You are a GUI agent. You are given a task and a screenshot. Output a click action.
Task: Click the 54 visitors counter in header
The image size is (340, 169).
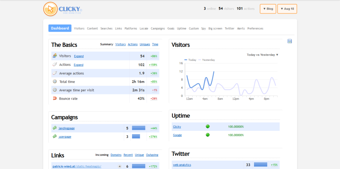(226, 9)
